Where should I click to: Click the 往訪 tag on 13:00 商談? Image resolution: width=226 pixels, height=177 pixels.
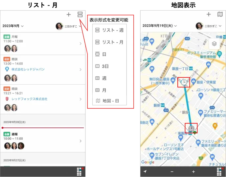coord(7,59)
